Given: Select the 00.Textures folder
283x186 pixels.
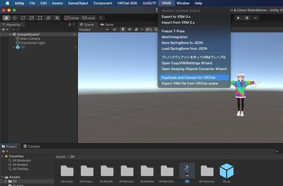Looking at the screenshot, I should [207, 173].
